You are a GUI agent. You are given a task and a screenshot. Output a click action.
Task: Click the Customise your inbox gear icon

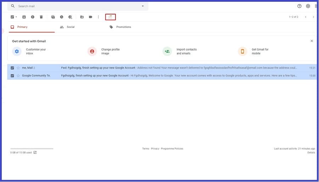17,51
